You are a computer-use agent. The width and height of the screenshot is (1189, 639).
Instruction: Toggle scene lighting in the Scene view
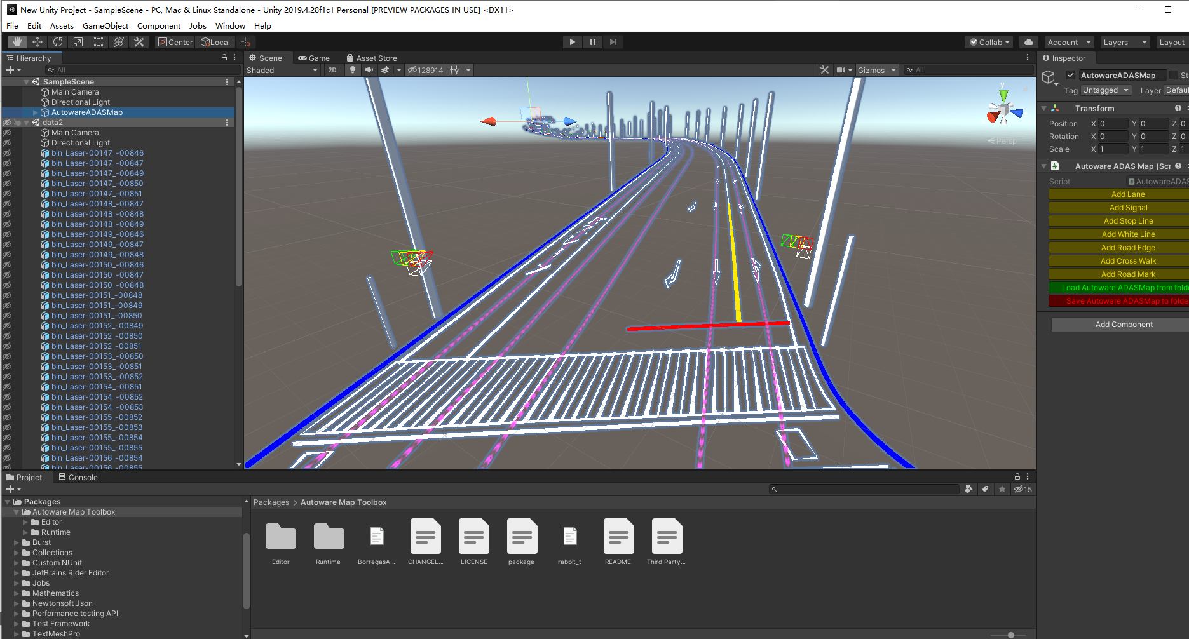pos(352,70)
